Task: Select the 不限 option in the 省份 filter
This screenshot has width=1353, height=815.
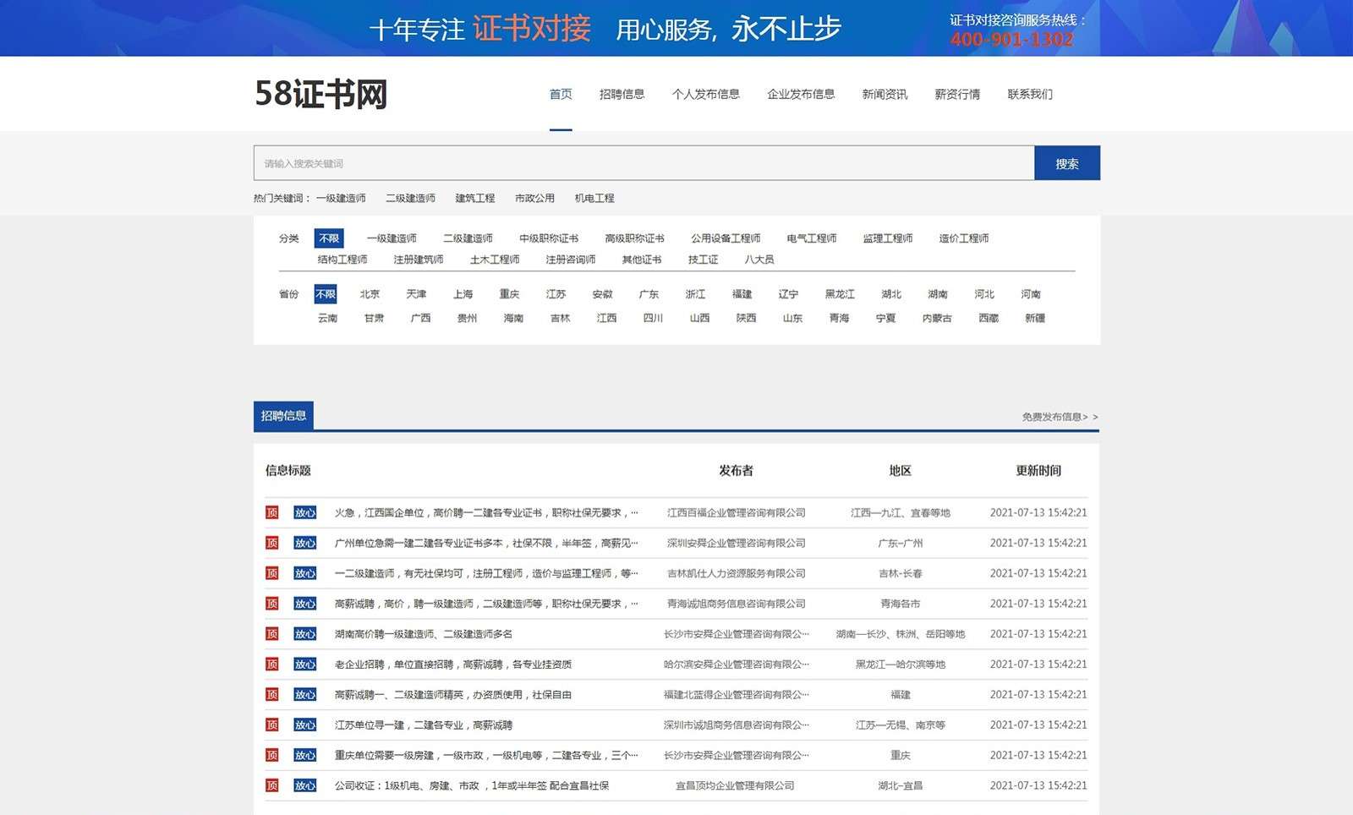Action: click(x=326, y=294)
